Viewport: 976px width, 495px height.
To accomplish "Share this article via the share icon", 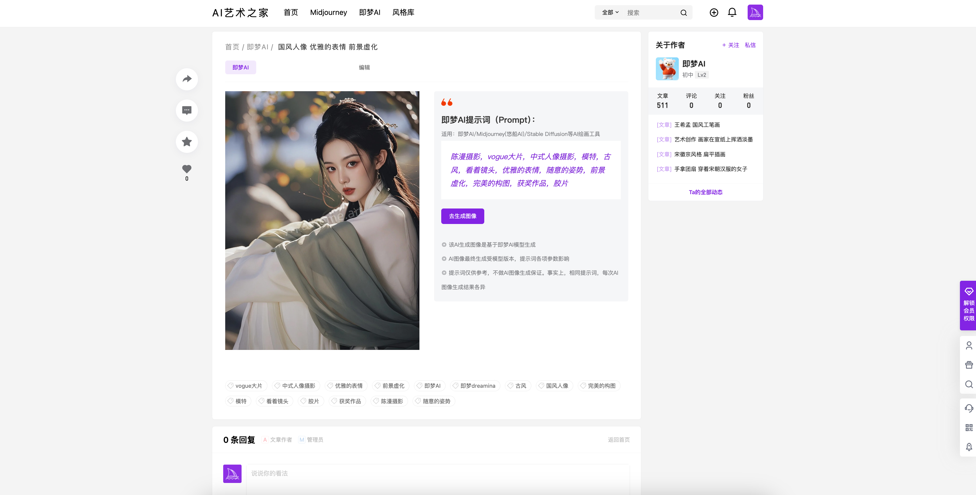I will 186,79.
